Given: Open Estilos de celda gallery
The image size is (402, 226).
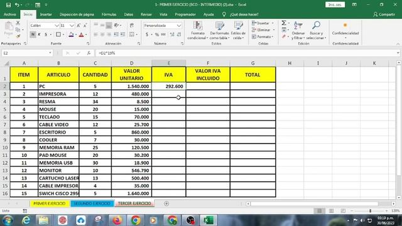Looking at the screenshot, I should click(x=238, y=30).
